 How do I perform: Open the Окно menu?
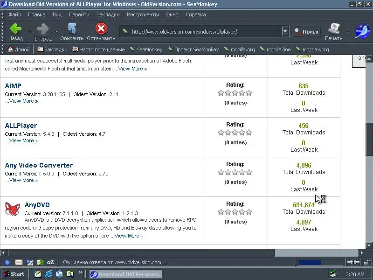click(172, 14)
